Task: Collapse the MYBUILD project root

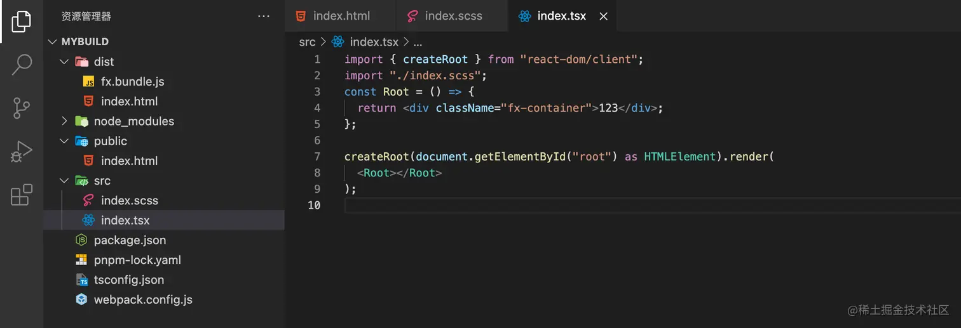Action: tap(53, 42)
